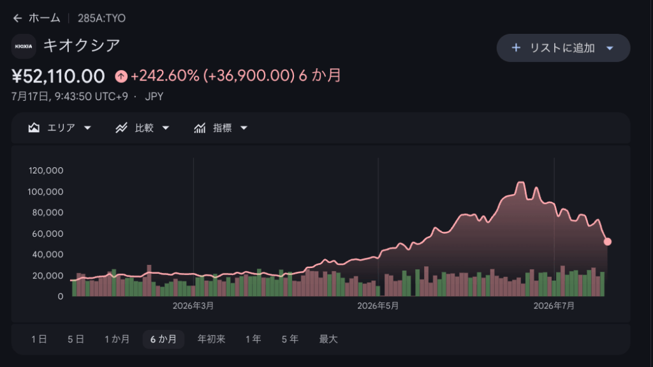Screen dimensions: 653x367
Task: Open the リストに追加 dropdown caret
Action: [610, 49]
